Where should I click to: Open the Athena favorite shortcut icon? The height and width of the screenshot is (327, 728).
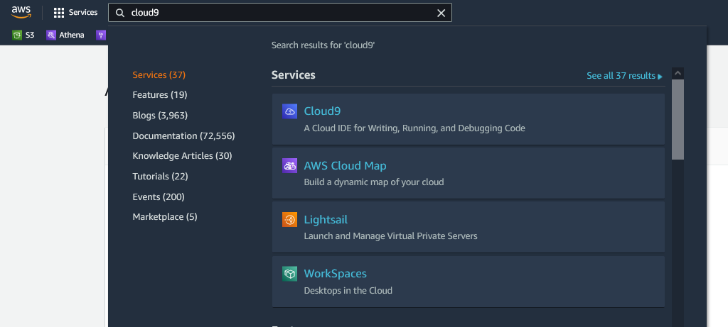coord(51,35)
